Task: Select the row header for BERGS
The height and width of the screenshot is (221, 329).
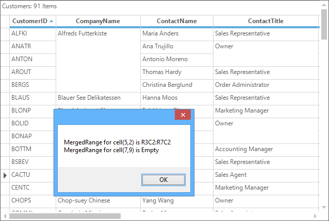Action: tap(5, 85)
